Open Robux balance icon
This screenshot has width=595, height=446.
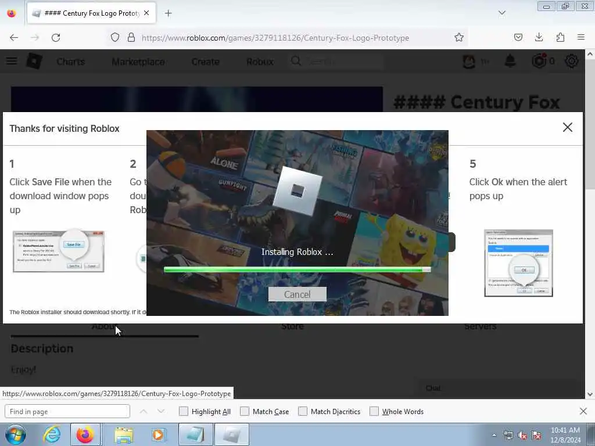click(539, 61)
